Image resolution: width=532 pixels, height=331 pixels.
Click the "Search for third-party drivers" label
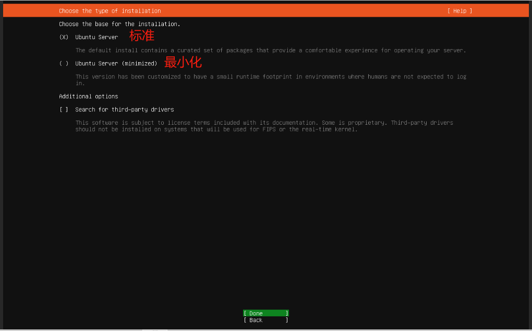pos(124,110)
